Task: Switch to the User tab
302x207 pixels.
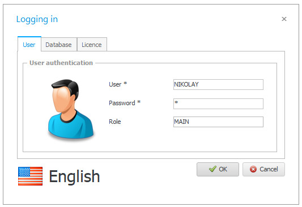Action: coord(29,45)
